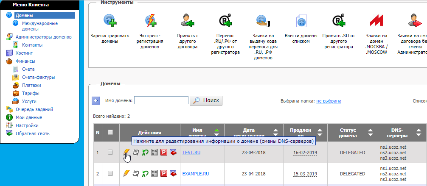Click the domain list import icon

click(301, 21)
